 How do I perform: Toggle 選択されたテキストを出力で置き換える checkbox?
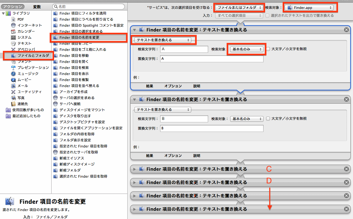click(267, 16)
